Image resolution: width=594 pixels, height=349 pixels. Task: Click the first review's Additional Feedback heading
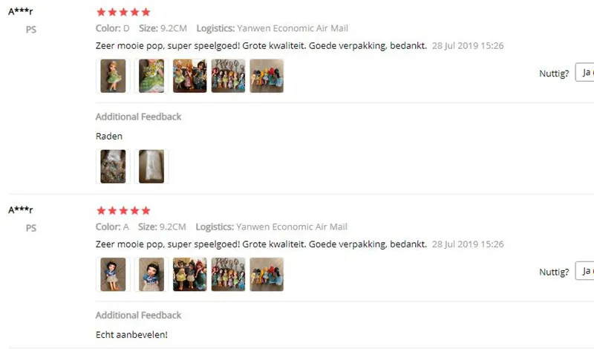(138, 117)
